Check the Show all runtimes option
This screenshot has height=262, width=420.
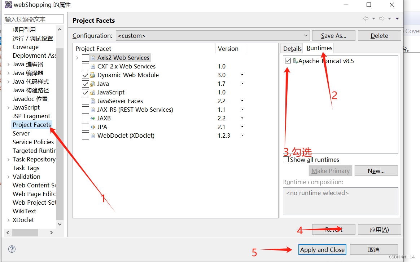(285, 159)
